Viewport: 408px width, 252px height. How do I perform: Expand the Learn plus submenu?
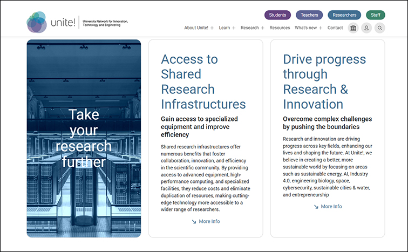234,28
